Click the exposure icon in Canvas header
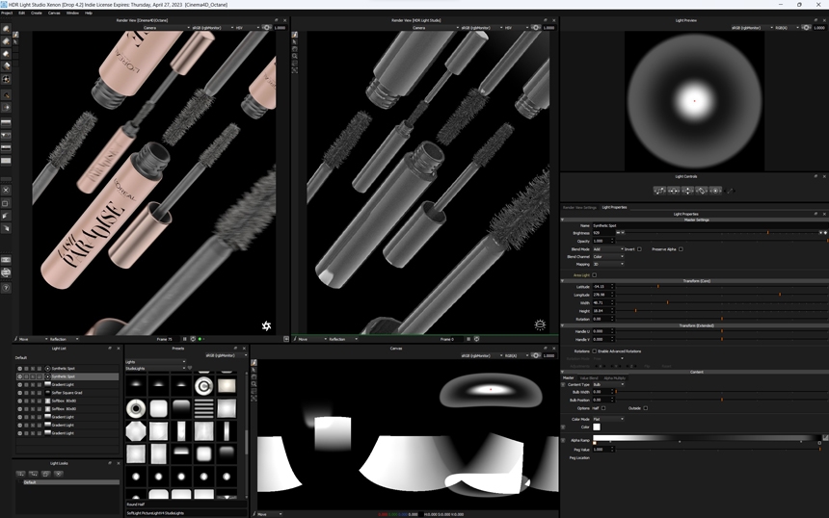The width and height of the screenshot is (829, 518). [536, 355]
